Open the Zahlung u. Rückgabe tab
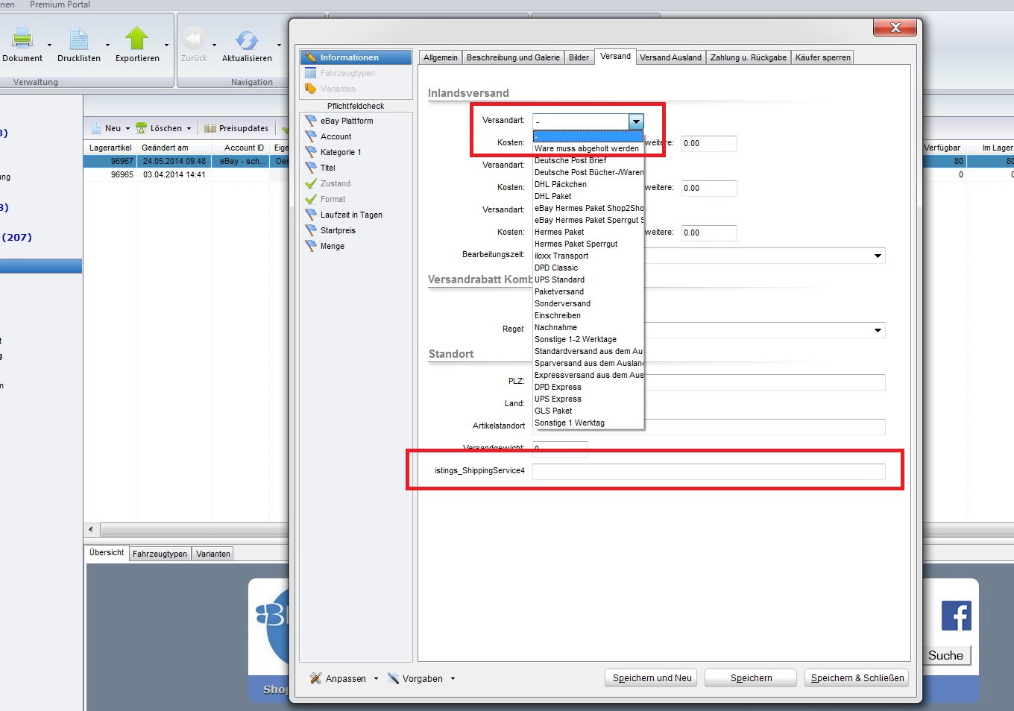 [748, 57]
